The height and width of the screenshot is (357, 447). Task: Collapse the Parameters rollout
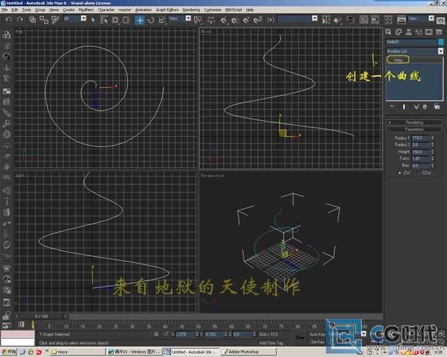coord(414,129)
